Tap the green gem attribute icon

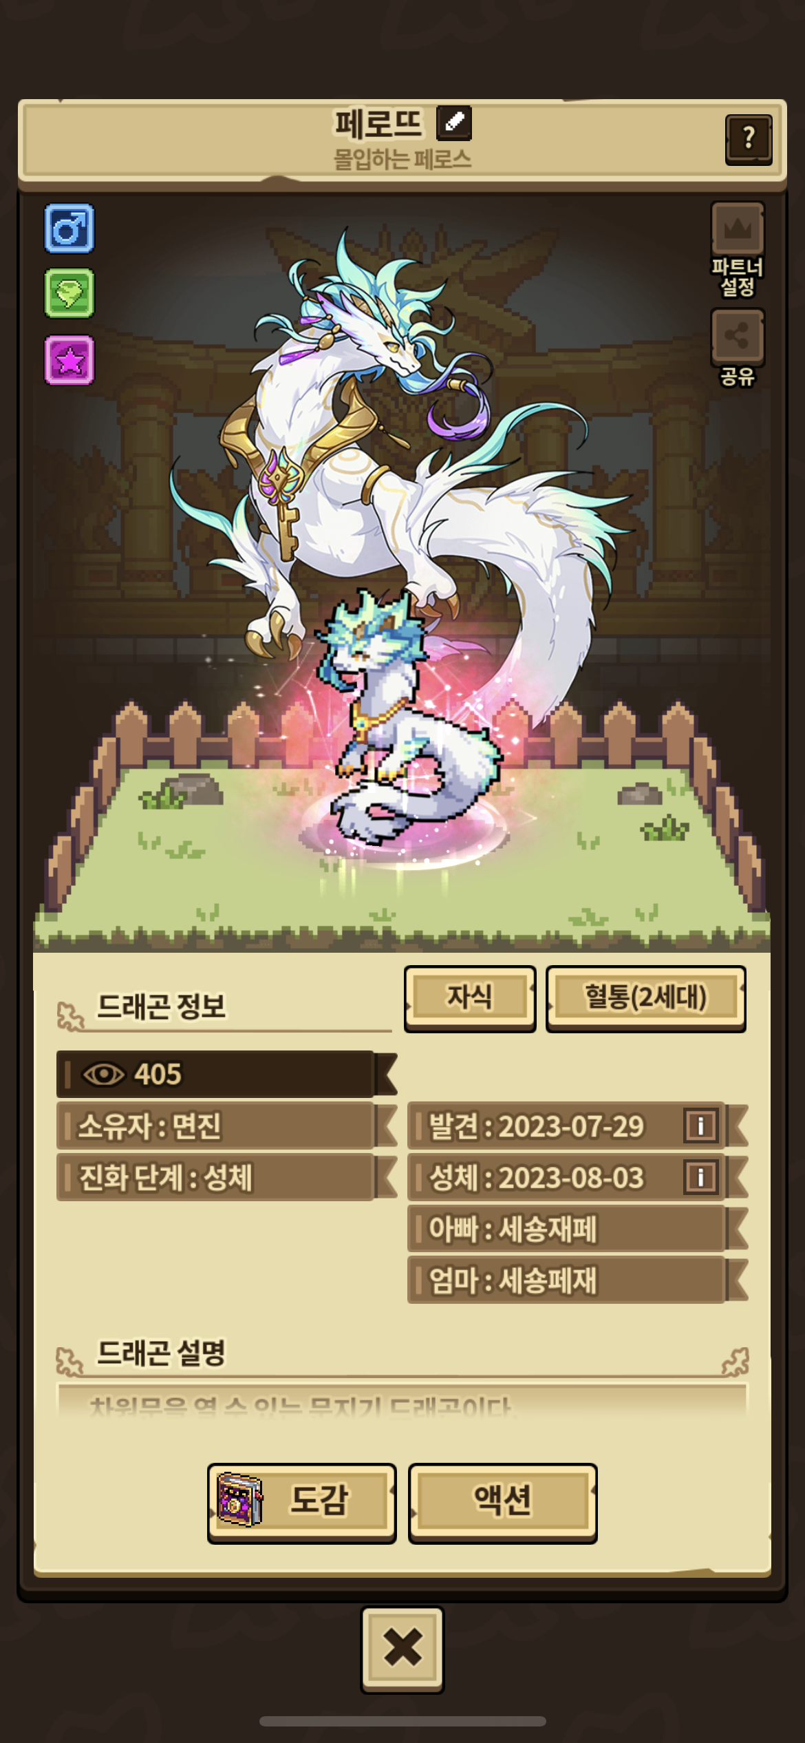pos(69,293)
